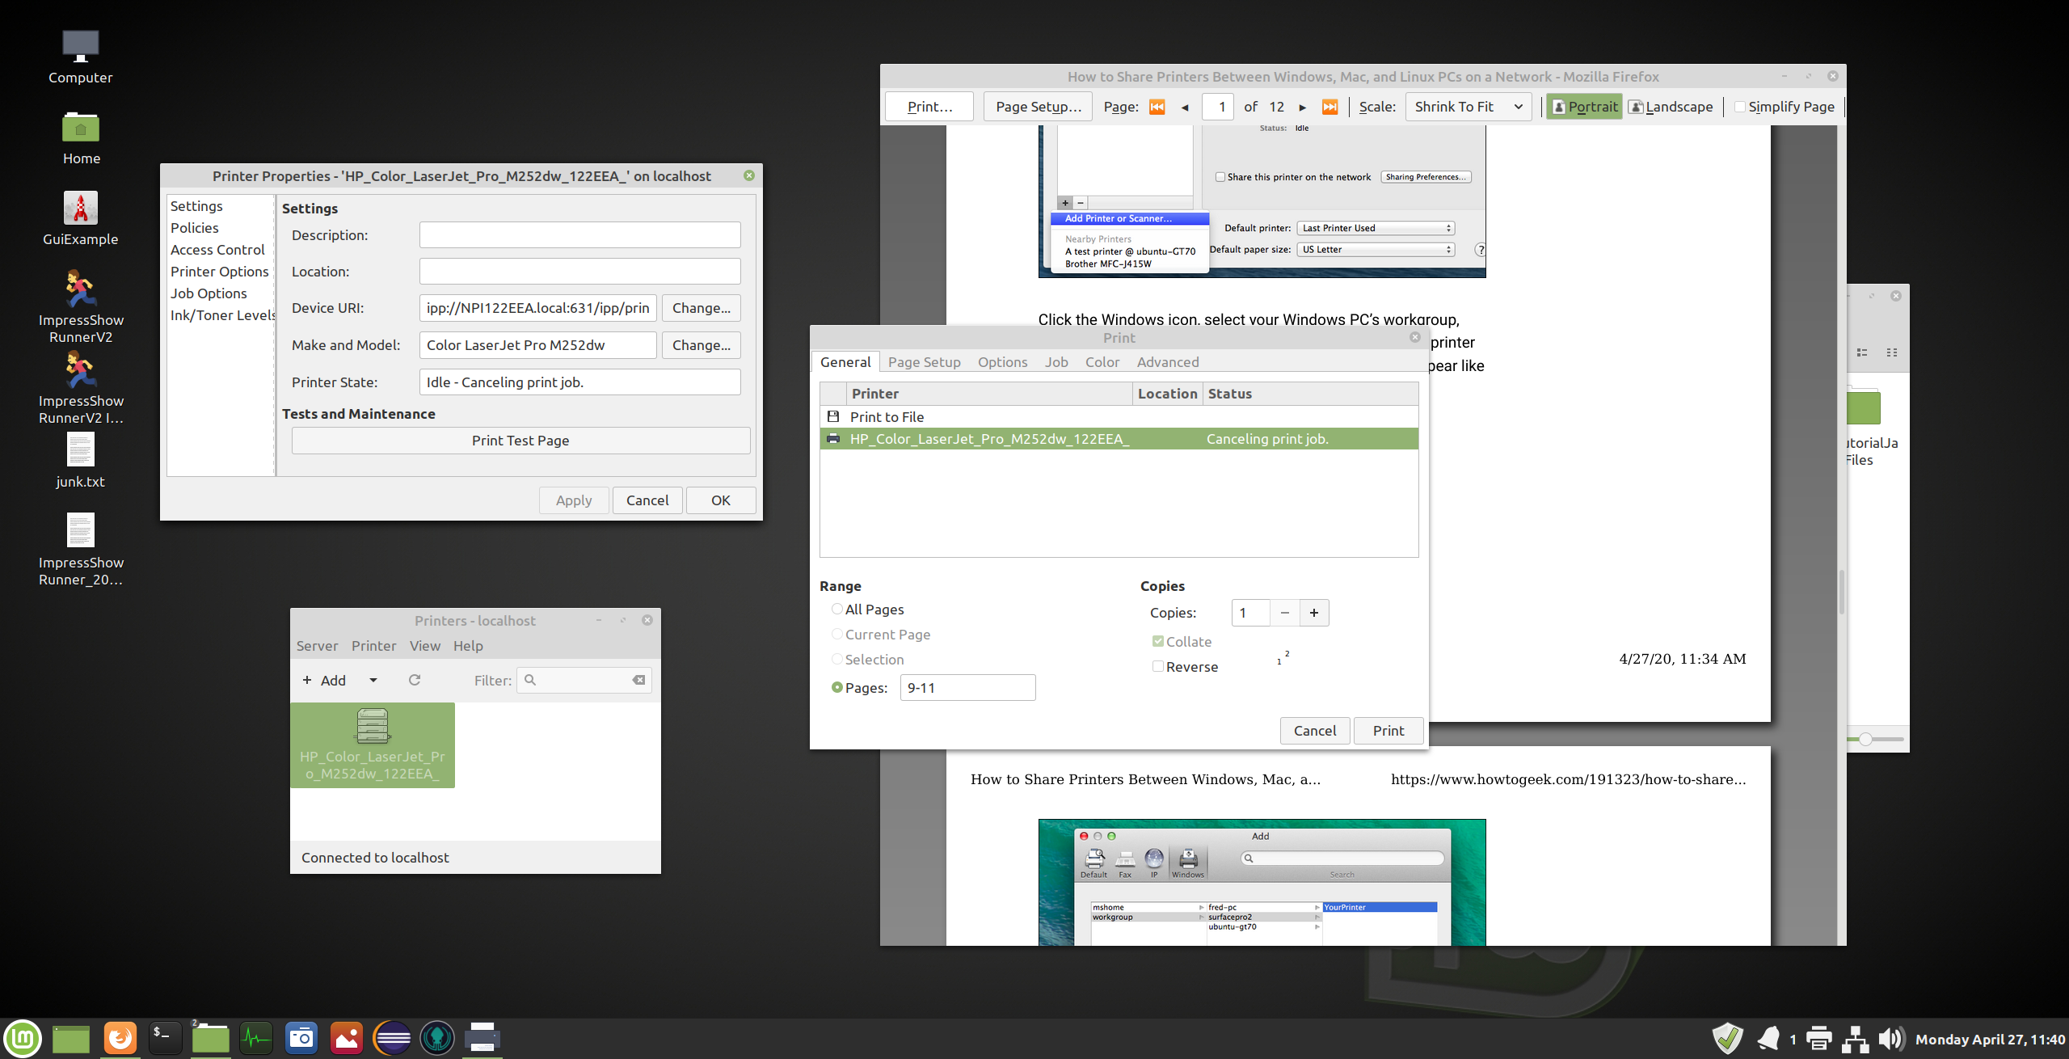Go to first page in print preview
Viewport: 2069px width, 1059px height.
(1157, 107)
